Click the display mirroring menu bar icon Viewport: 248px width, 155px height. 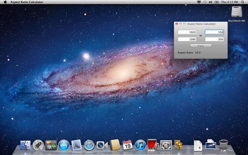[199, 2]
